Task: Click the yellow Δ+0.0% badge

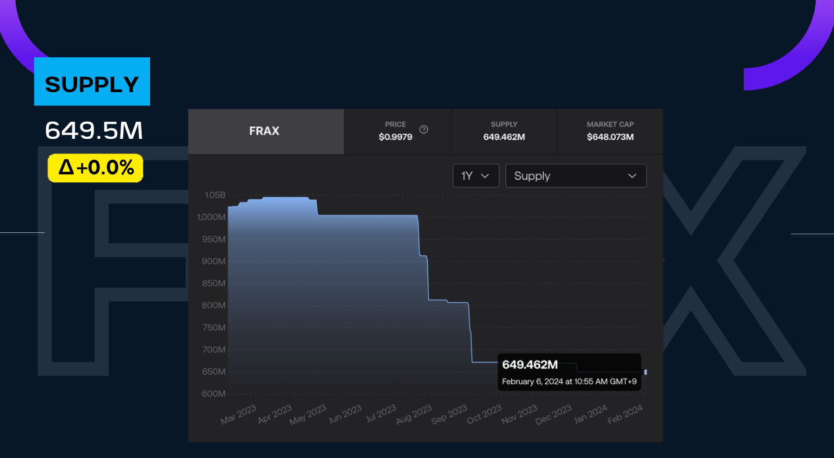Action: click(95, 168)
